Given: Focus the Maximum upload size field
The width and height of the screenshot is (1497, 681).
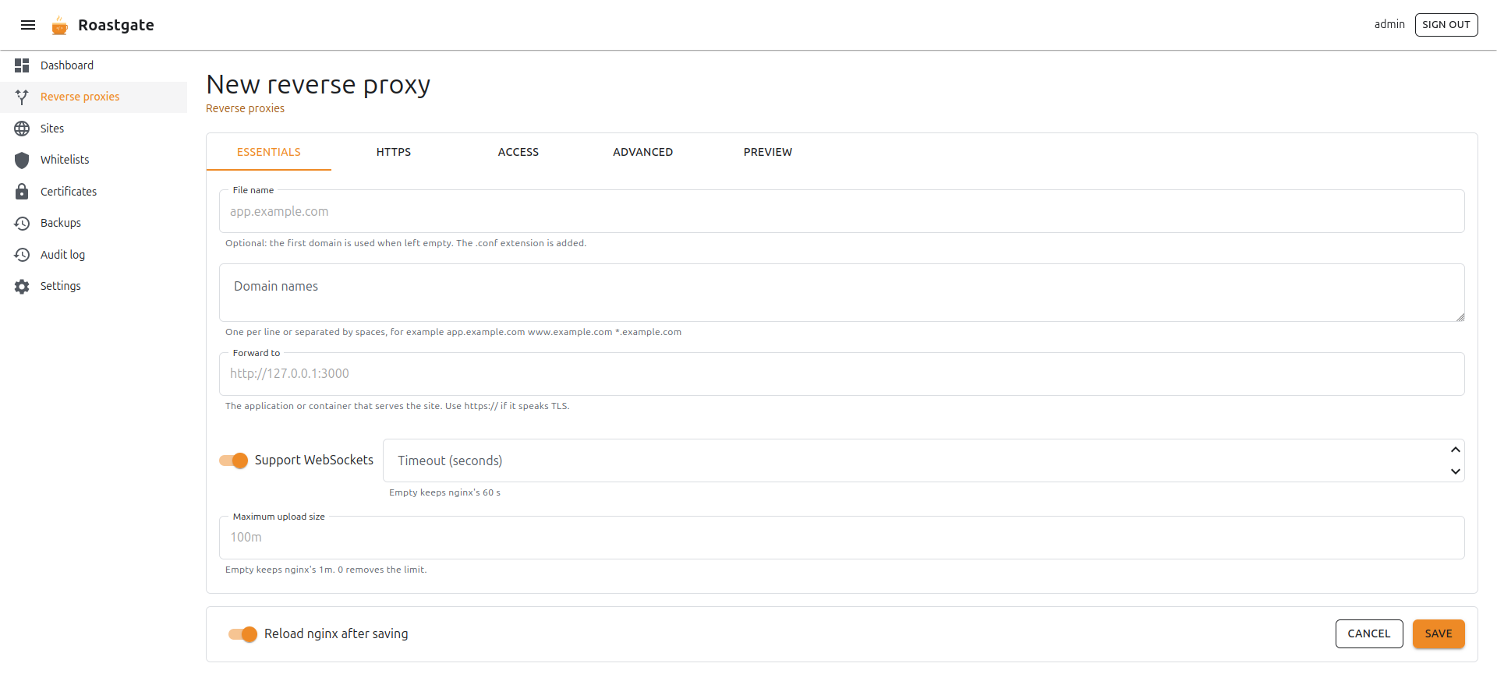Looking at the screenshot, I should click(842, 538).
